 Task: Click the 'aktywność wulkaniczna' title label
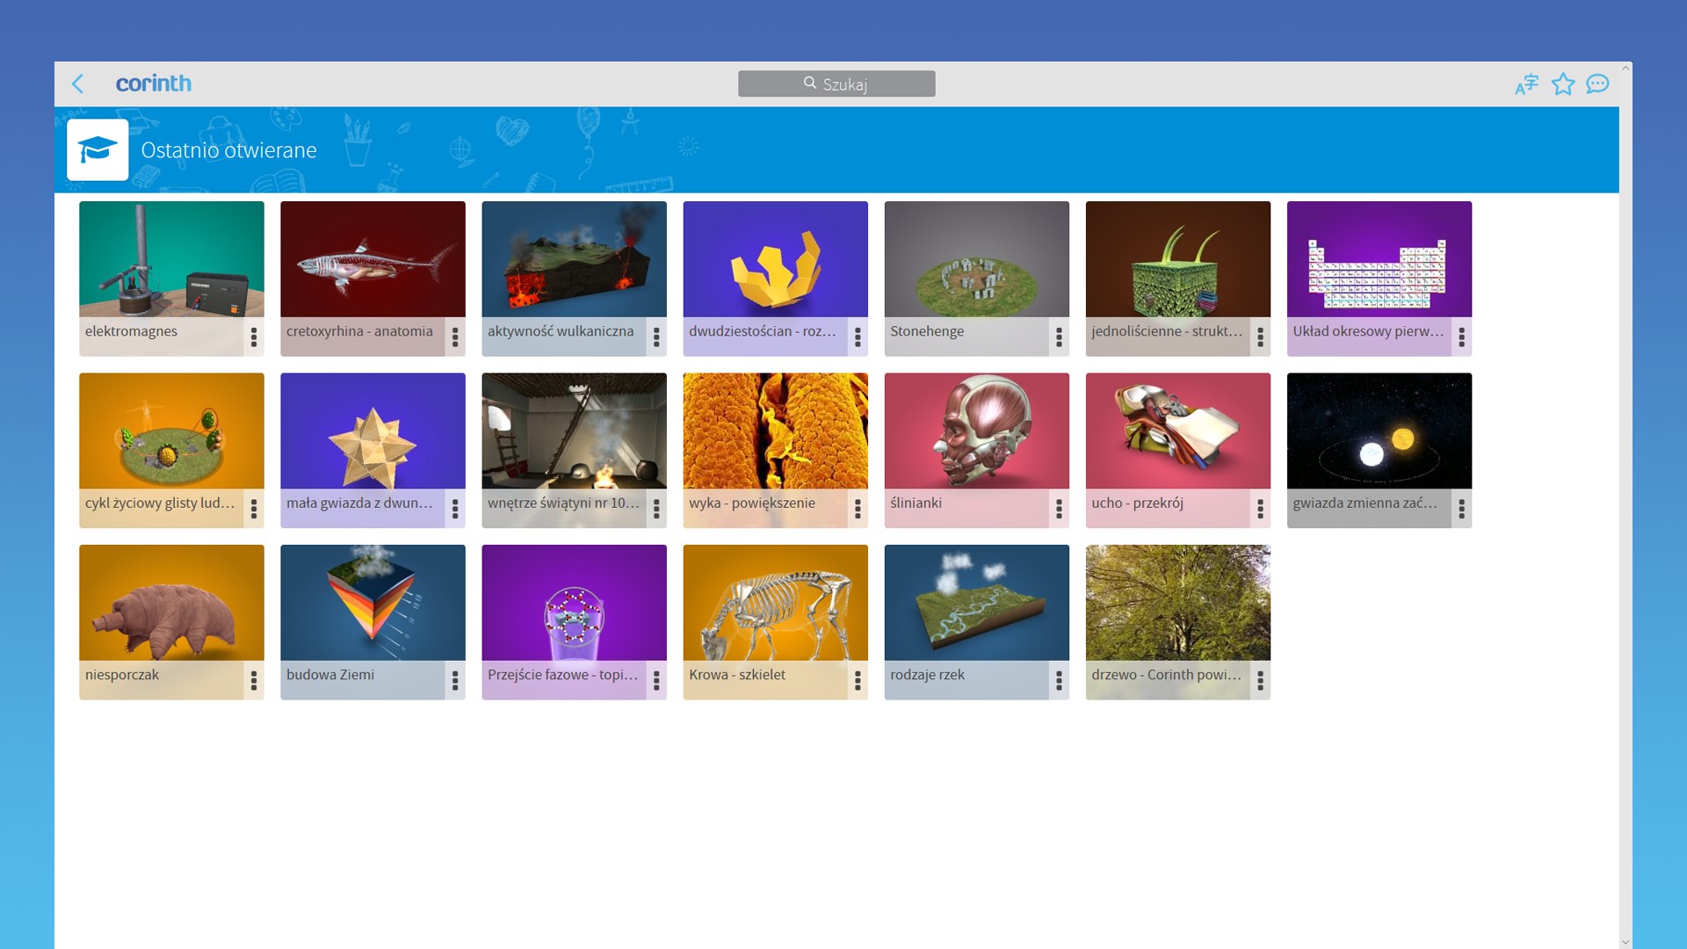(562, 331)
